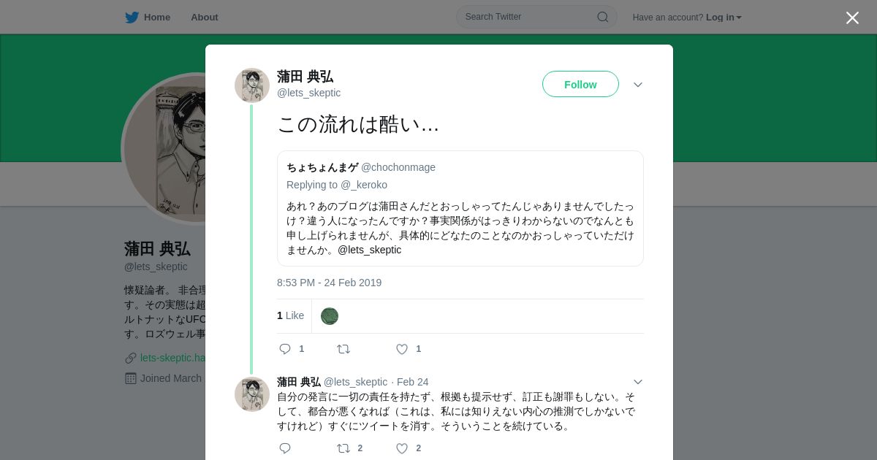Open the Log in dropdown

point(724,18)
